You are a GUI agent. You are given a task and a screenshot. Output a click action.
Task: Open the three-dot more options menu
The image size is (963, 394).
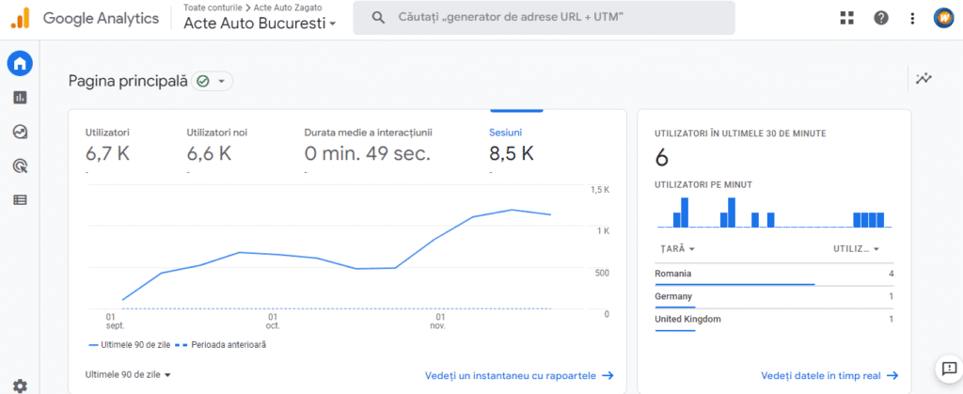click(911, 18)
